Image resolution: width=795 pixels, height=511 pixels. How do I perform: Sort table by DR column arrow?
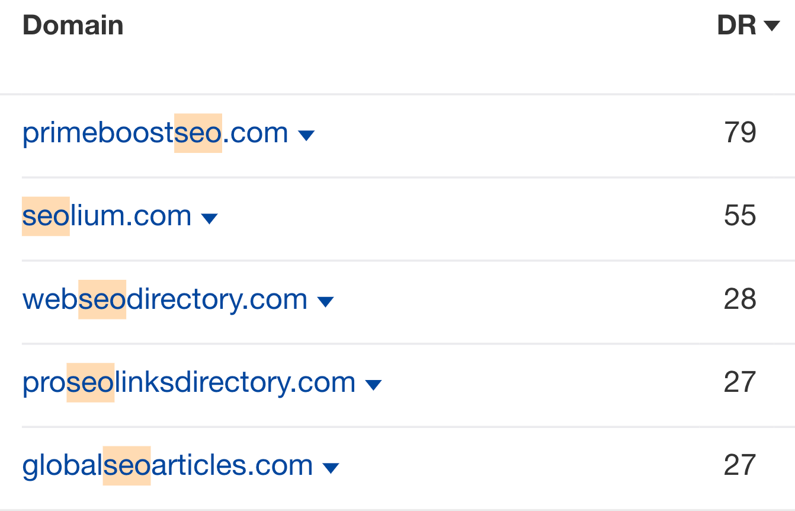click(x=772, y=26)
